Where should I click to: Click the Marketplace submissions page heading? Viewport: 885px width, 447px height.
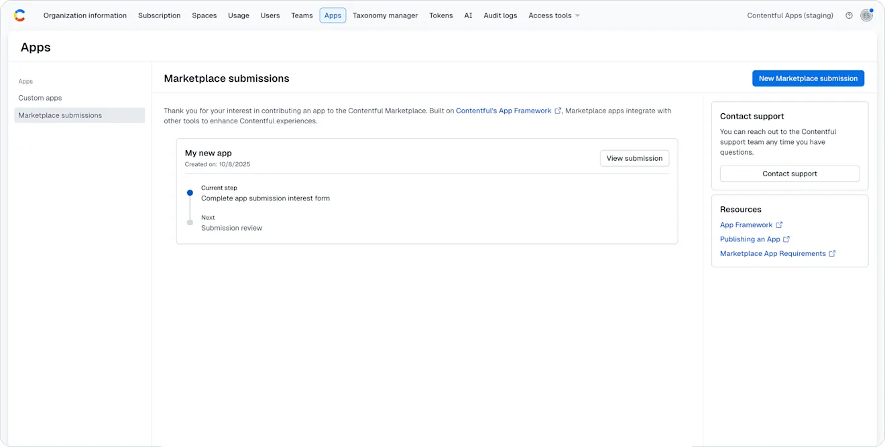227,78
